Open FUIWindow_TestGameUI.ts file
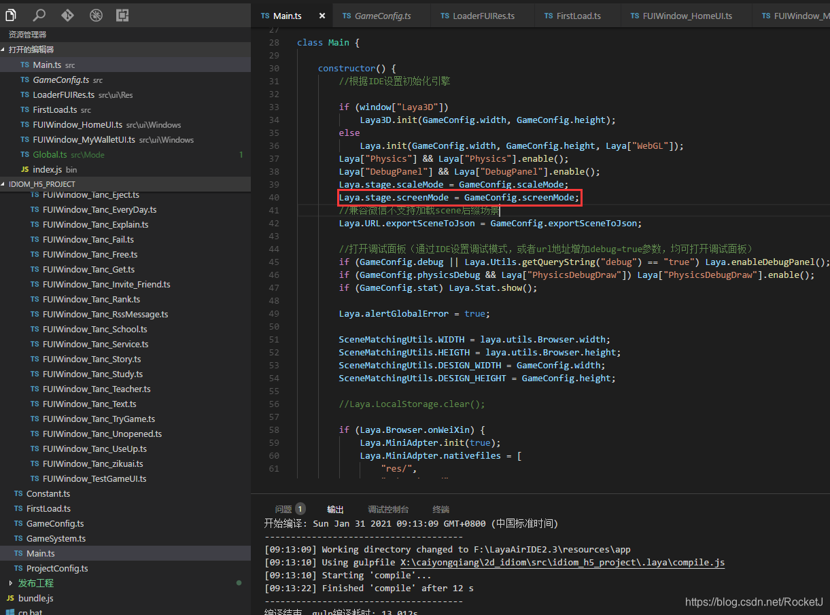Image resolution: width=830 pixels, height=615 pixels. click(x=125, y=478)
